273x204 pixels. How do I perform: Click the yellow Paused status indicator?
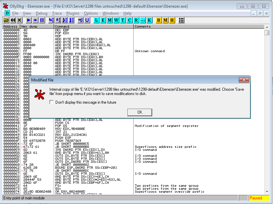[259, 198]
